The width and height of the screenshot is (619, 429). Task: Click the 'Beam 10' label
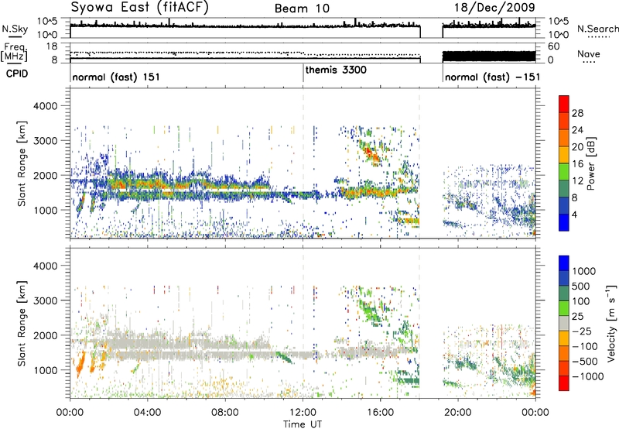tap(302, 9)
